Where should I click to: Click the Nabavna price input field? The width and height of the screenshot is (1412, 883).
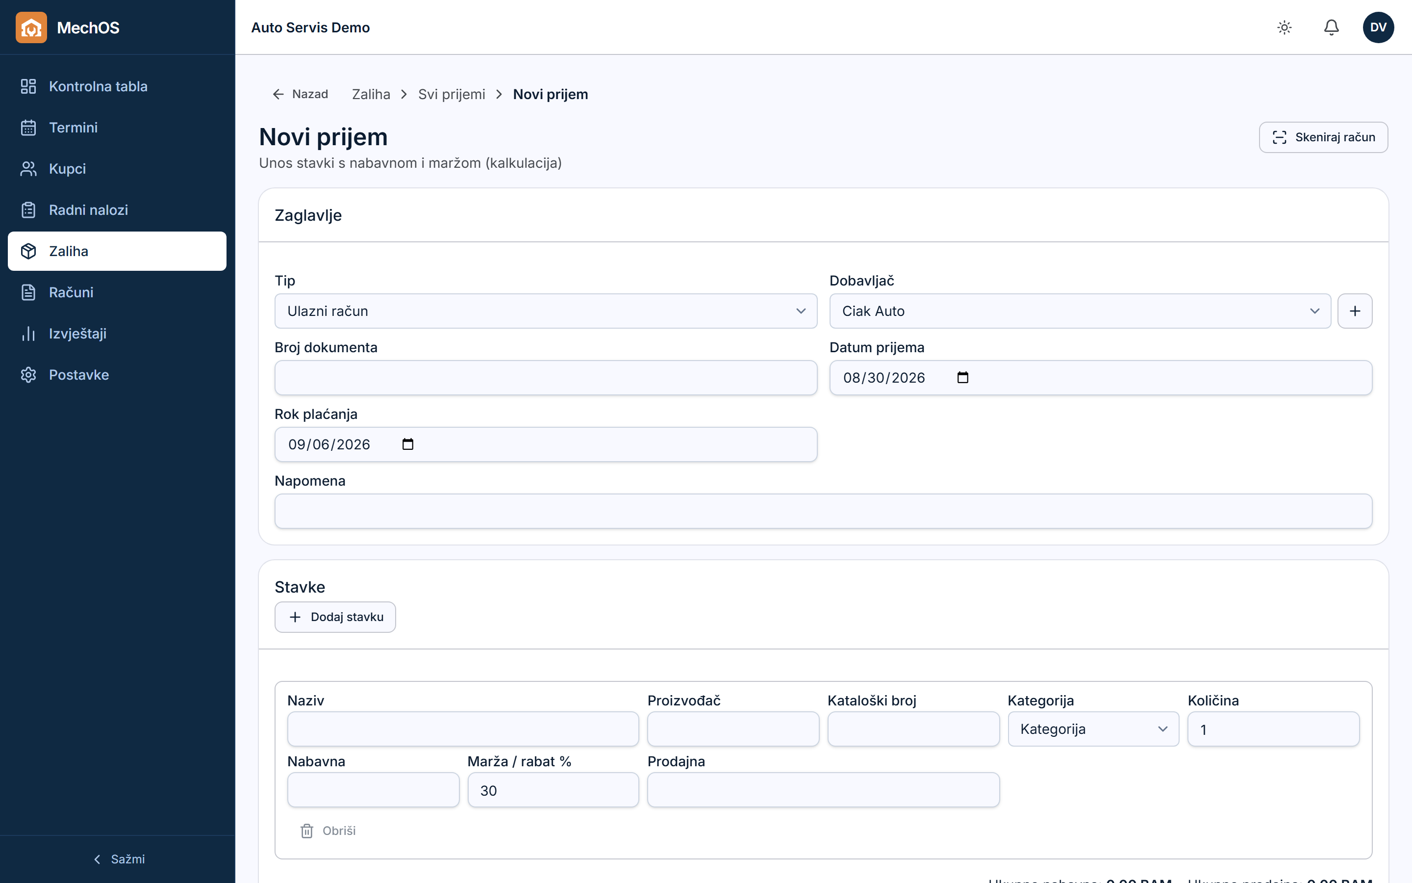pyautogui.click(x=373, y=790)
